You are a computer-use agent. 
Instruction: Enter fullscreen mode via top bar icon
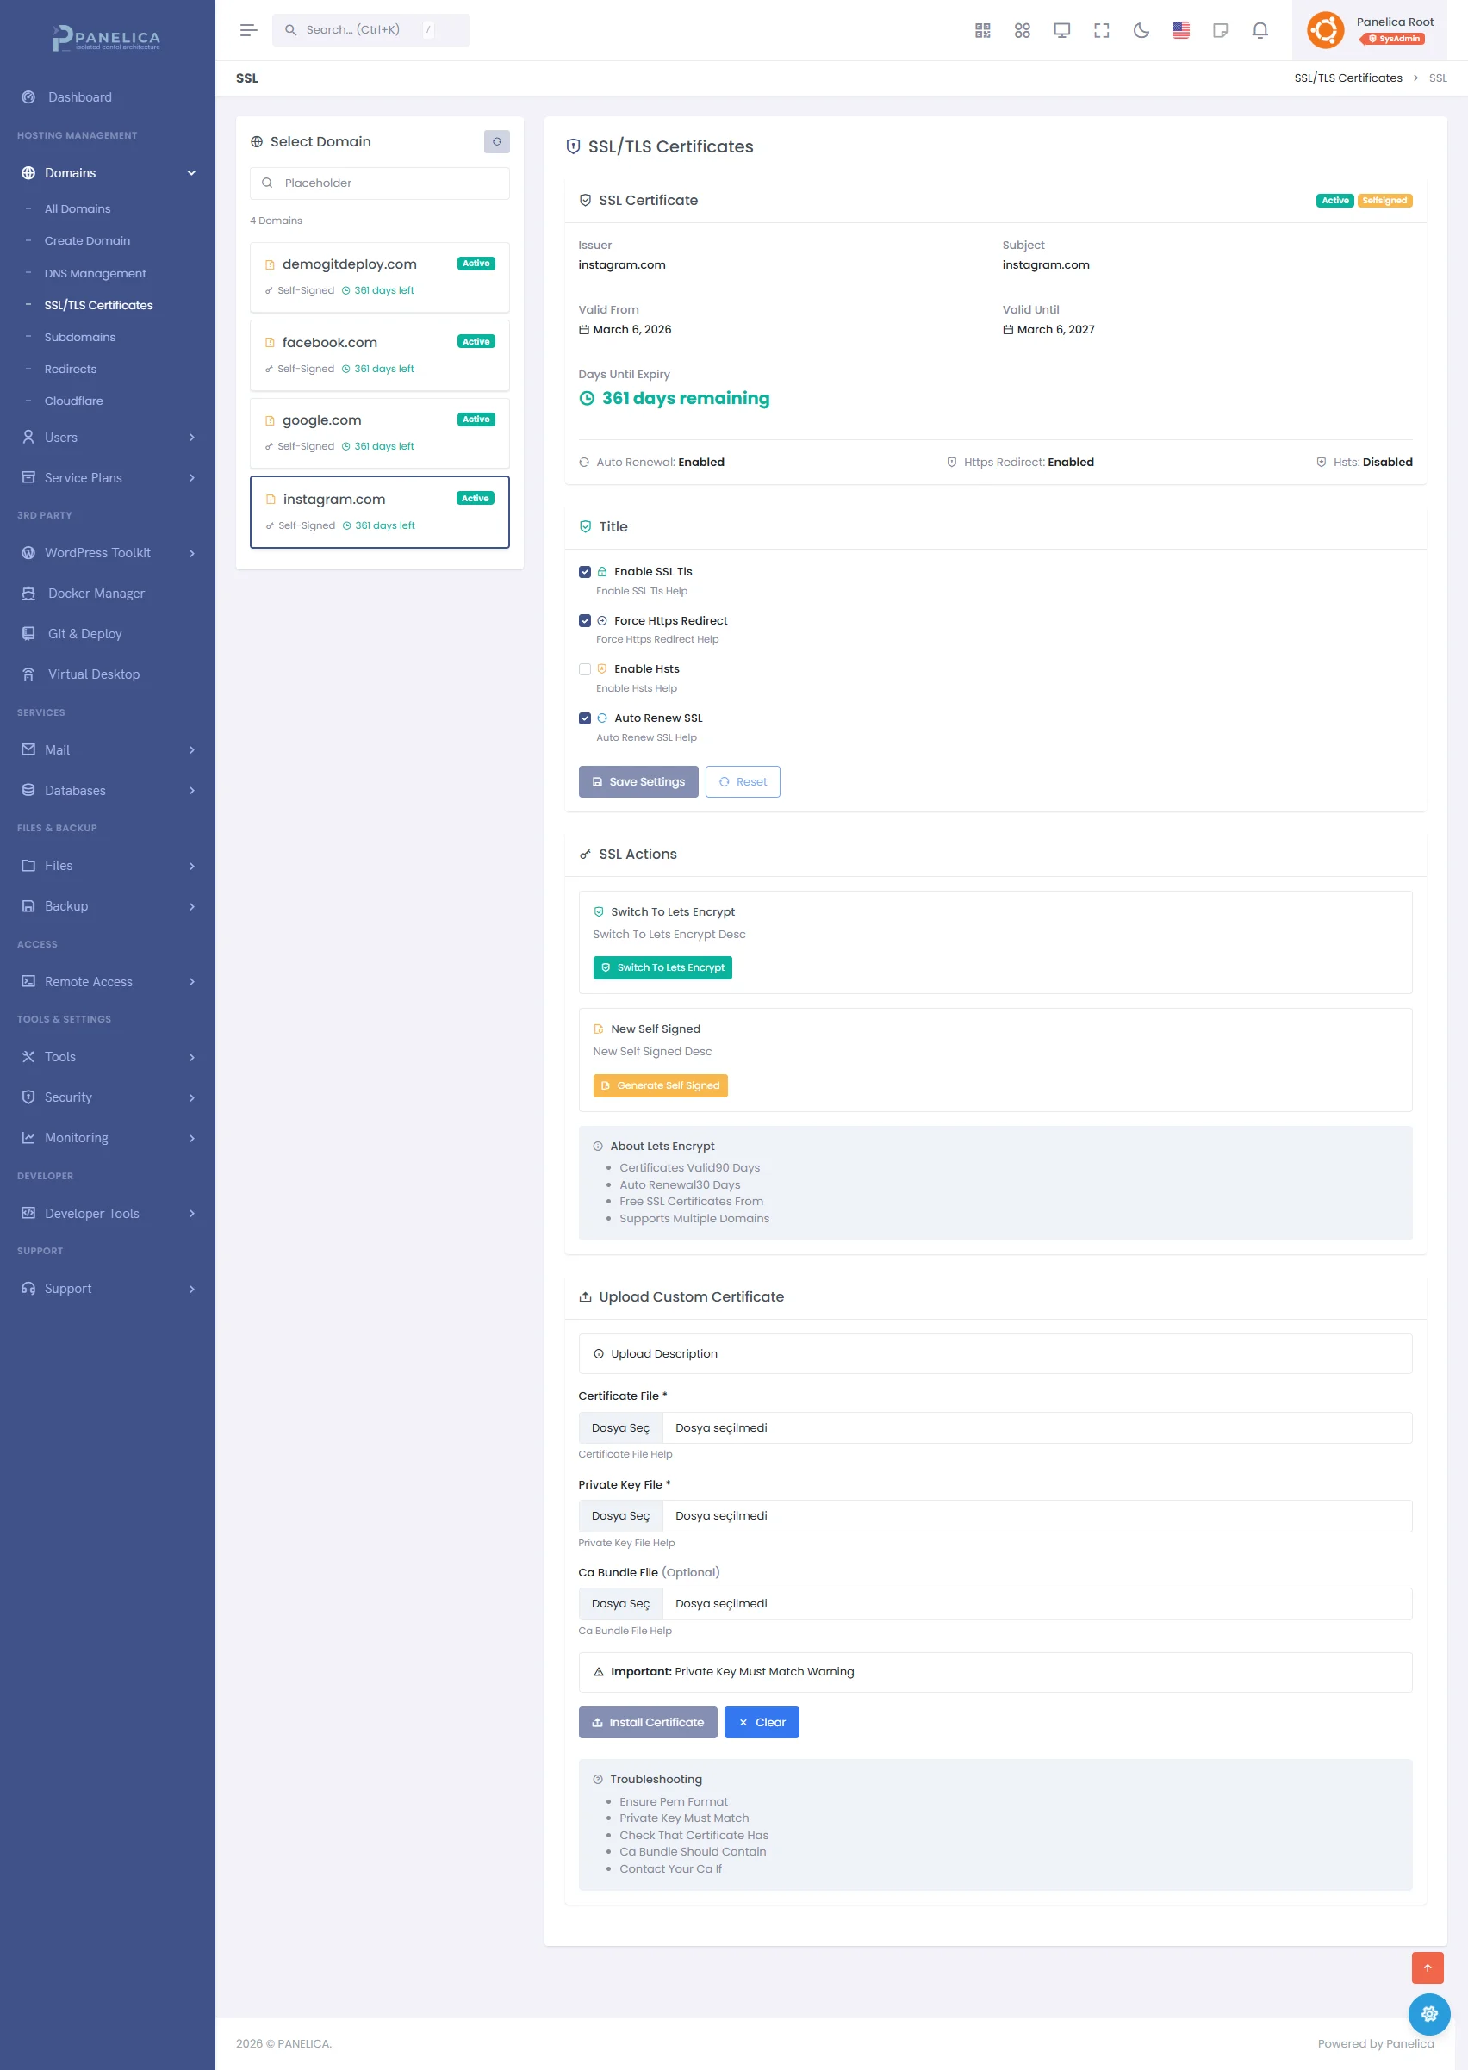coord(1101,31)
